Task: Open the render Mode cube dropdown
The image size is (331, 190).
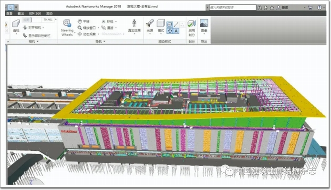Action: (x=161, y=26)
